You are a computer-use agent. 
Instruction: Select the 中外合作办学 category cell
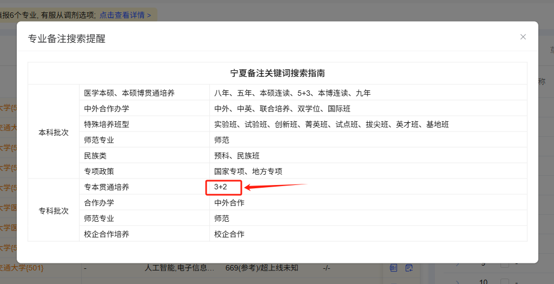click(144, 108)
